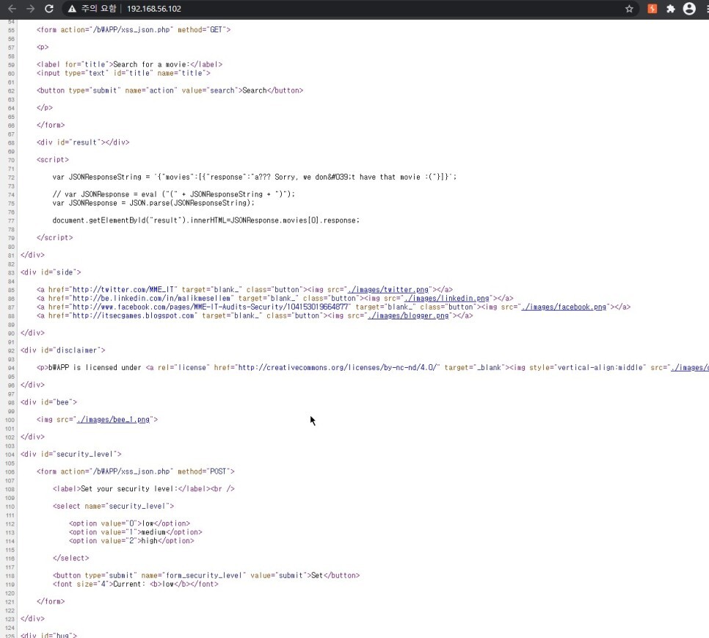Click line number 72
Screen dimensions: 709x638
(x=11, y=177)
